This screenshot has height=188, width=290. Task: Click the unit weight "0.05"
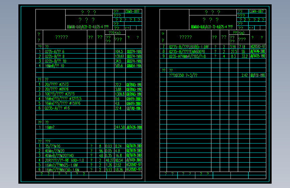coord(109,151)
